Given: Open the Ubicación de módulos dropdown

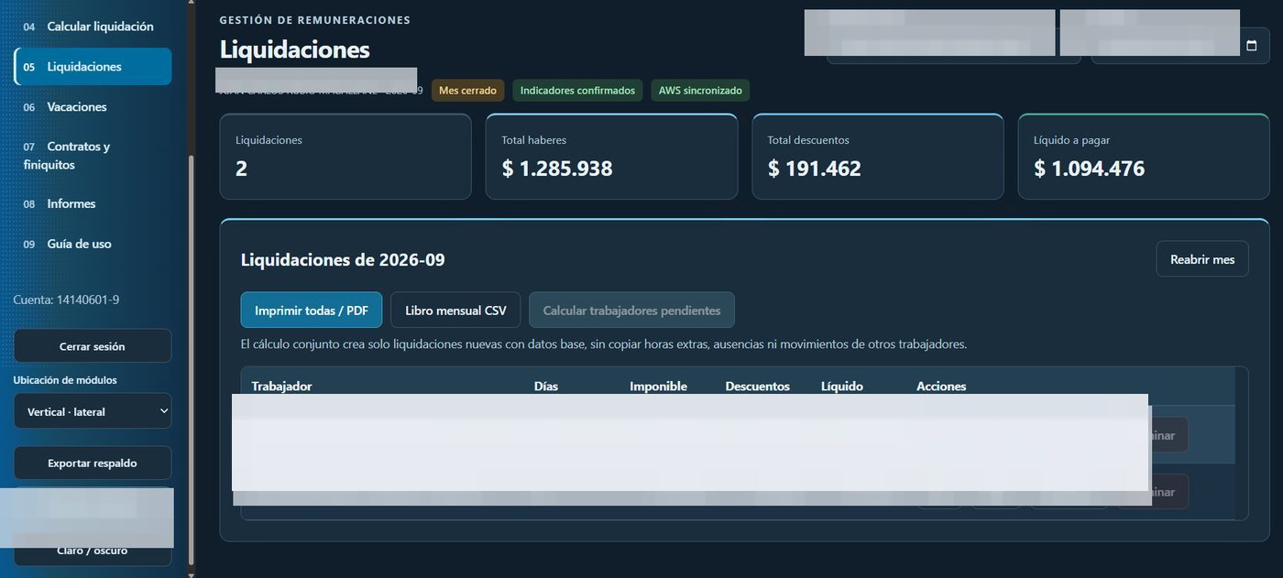Looking at the screenshot, I should pos(93,411).
